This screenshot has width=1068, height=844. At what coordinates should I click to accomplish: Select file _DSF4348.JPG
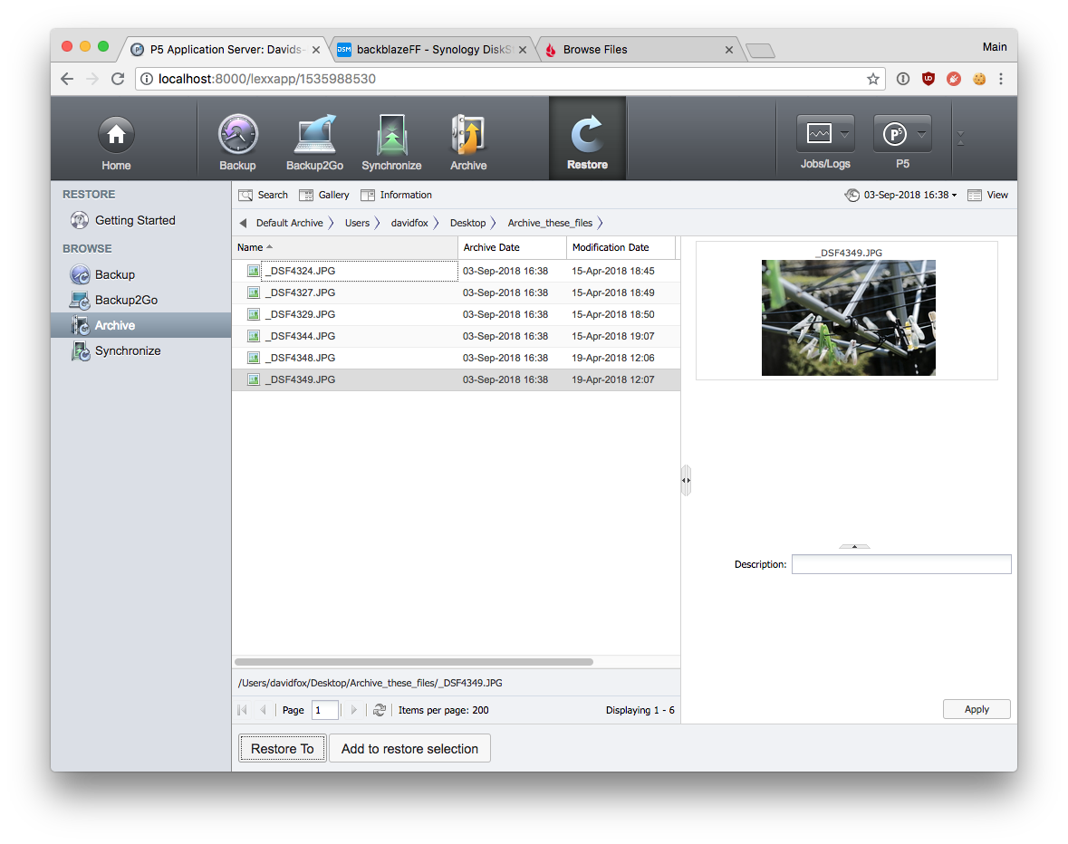click(456, 358)
